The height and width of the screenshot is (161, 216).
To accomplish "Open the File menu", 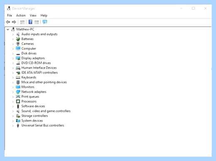I will coord(10,15).
